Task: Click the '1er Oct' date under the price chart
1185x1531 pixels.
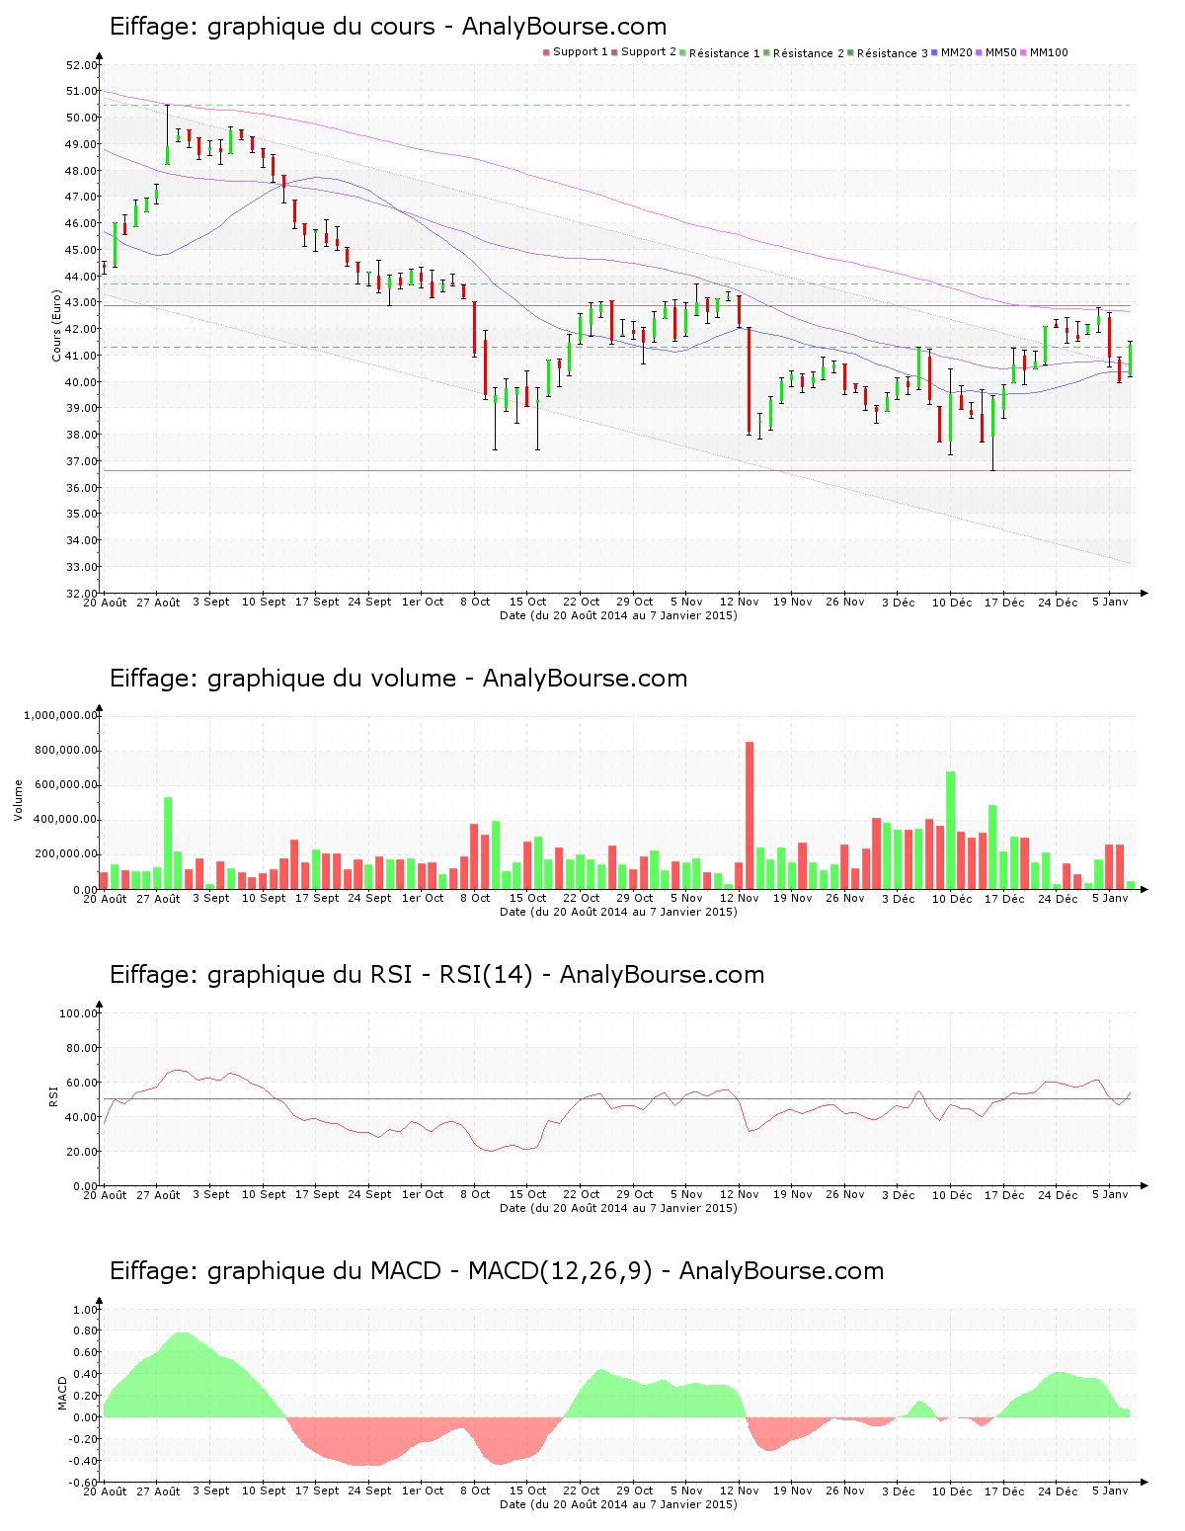Action: 423,602
